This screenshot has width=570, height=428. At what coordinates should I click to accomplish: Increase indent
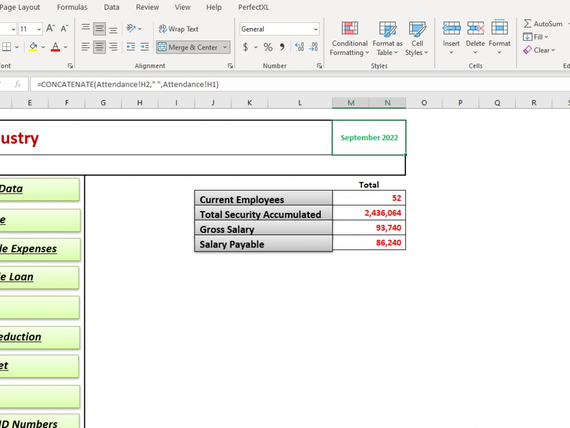(145, 47)
